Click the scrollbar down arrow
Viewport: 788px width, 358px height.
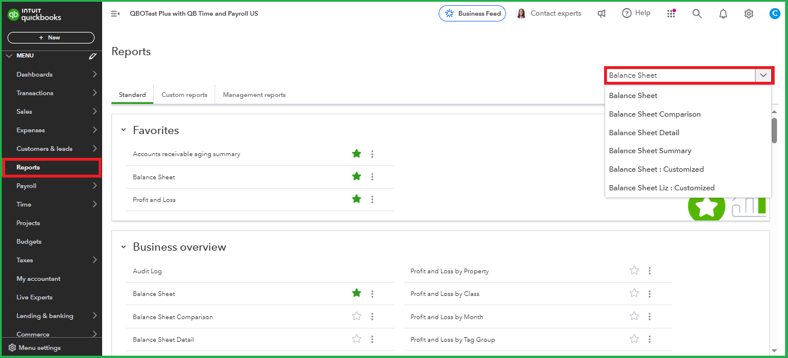[x=774, y=350]
